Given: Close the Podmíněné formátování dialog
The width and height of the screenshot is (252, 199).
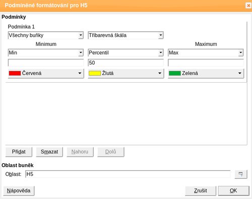Looking at the screenshot, I should coord(248,6).
